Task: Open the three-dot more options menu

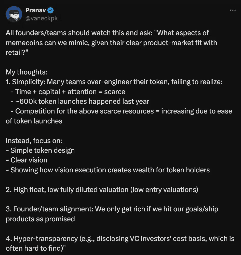Action: (233, 10)
